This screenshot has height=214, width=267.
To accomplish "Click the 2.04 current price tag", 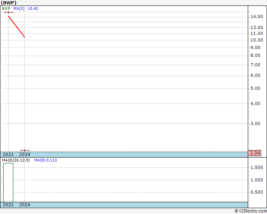I will [254, 153].
